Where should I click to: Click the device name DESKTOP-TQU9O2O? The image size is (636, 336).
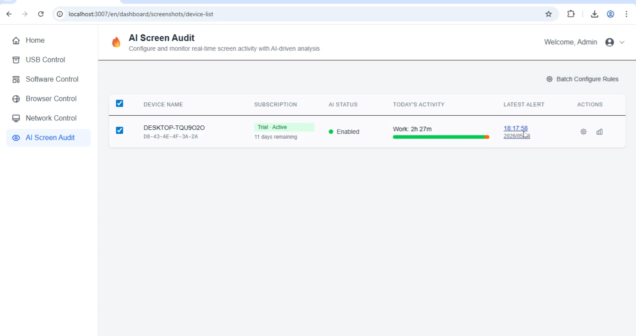(174, 128)
